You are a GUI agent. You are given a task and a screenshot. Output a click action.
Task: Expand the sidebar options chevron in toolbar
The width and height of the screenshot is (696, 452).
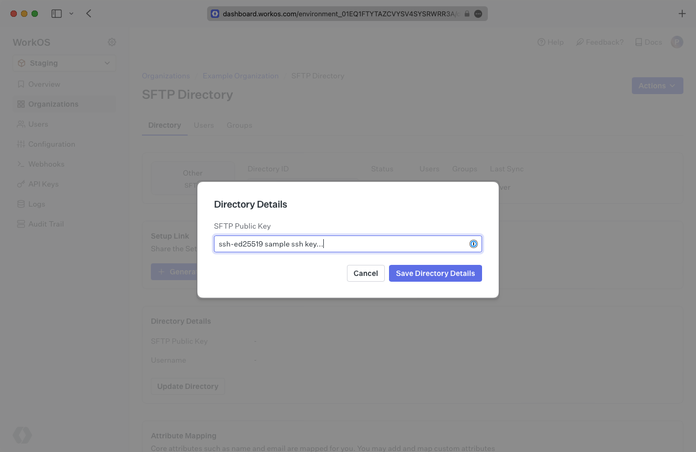click(x=71, y=14)
